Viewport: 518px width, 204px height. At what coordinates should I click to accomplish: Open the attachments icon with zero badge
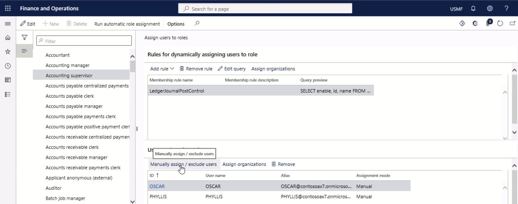tap(489, 23)
